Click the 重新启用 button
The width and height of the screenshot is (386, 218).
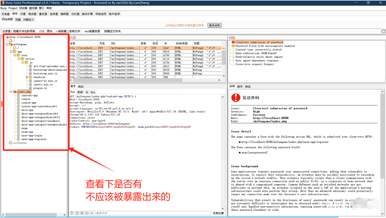214,25
